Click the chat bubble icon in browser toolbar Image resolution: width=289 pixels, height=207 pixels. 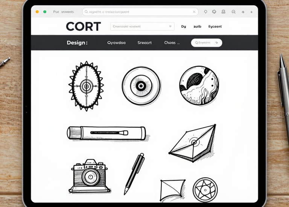(214, 12)
